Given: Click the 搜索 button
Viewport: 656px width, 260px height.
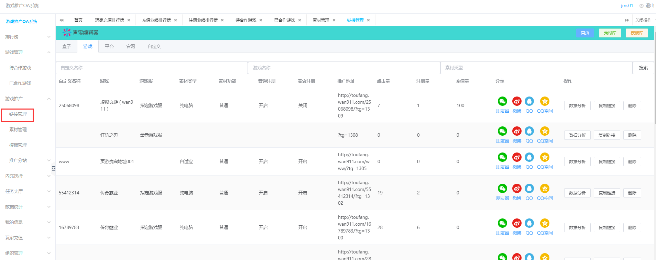Looking at the screenshot, I should (643, 68).
